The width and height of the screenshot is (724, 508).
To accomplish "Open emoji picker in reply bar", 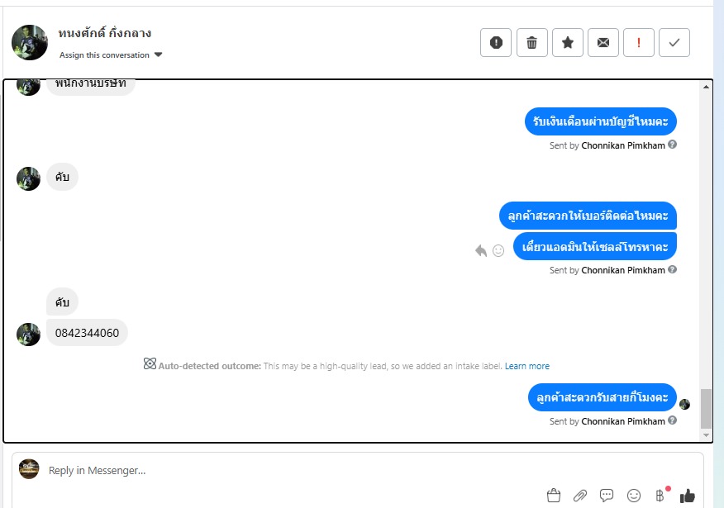I will (633, 496).
